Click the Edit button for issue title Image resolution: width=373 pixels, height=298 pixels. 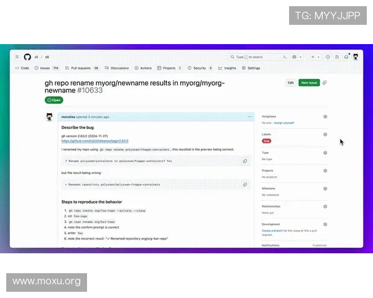pyautogui.click(x=290, y=83)
